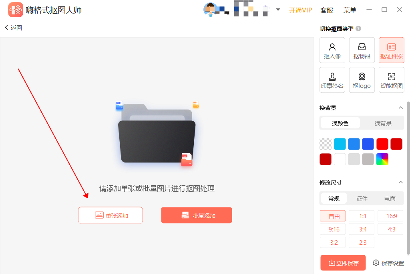Select the 抠人像 portrait cutout type
This screenshot has height=274, width=410.
(332, 50)
